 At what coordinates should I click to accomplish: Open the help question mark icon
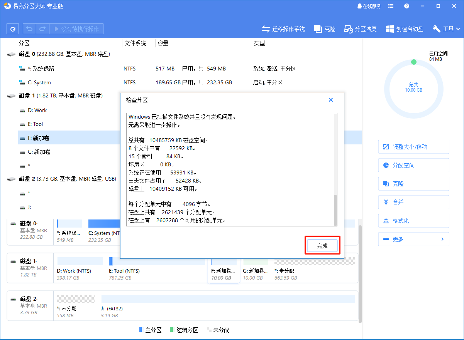pyautogui.click(x=406, y=6)
